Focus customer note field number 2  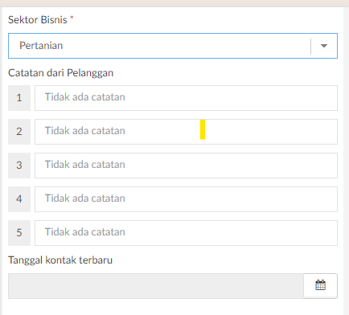[186, 132]
